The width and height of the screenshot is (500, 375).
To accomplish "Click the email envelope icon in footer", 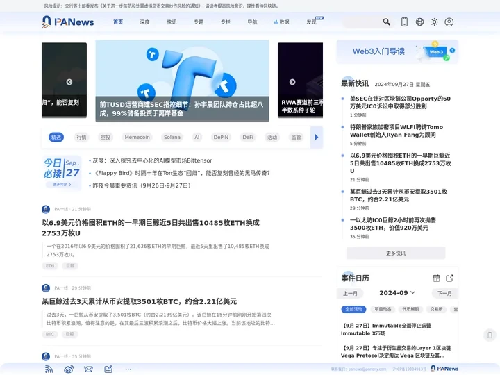I will [88, 369].
